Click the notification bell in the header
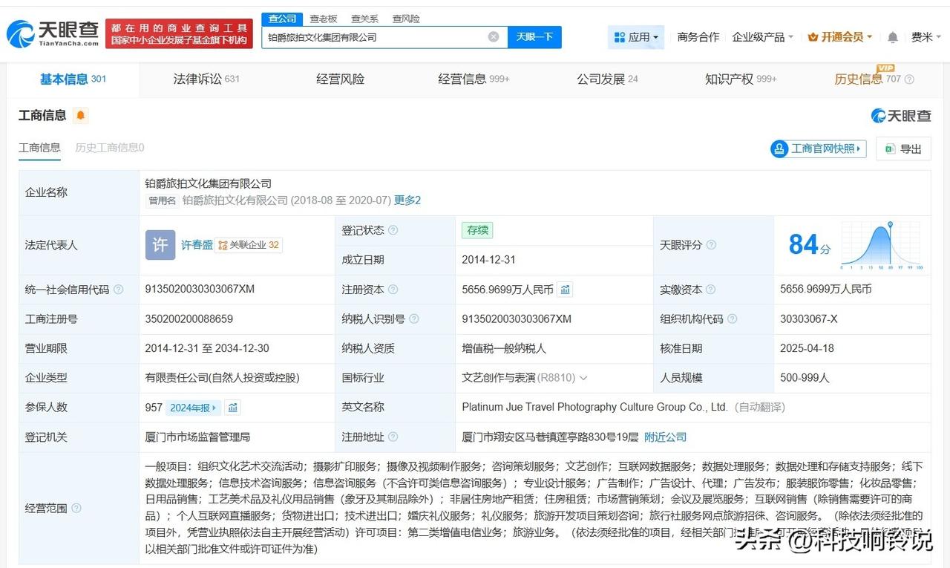950x568 pixels. pyautogui.click(x=893, y=37)
